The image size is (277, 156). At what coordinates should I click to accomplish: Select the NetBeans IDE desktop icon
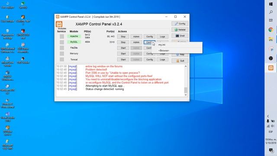pyautogui.click(x=7, y=89)
